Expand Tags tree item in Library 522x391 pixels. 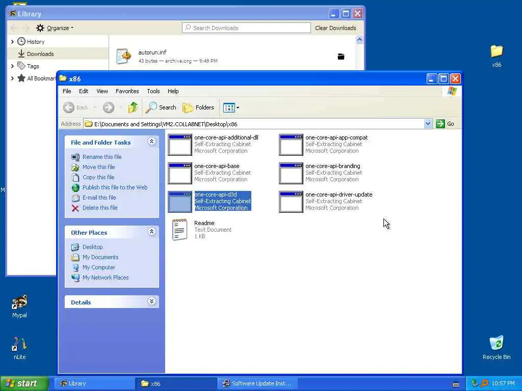(12, 66)
